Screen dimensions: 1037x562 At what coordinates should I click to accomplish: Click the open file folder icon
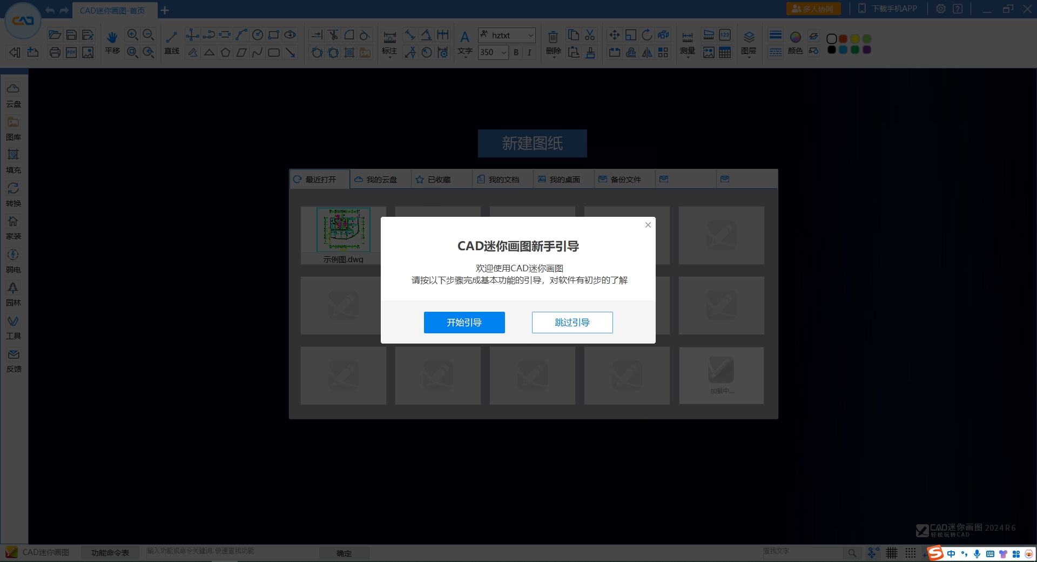pos(55,35)
